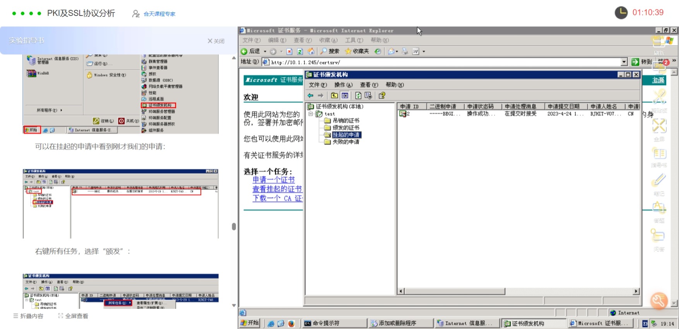Click IE Forward arrow button
Image resolution: width=679 pixels, height=329 pixels.
click(273, 51)
